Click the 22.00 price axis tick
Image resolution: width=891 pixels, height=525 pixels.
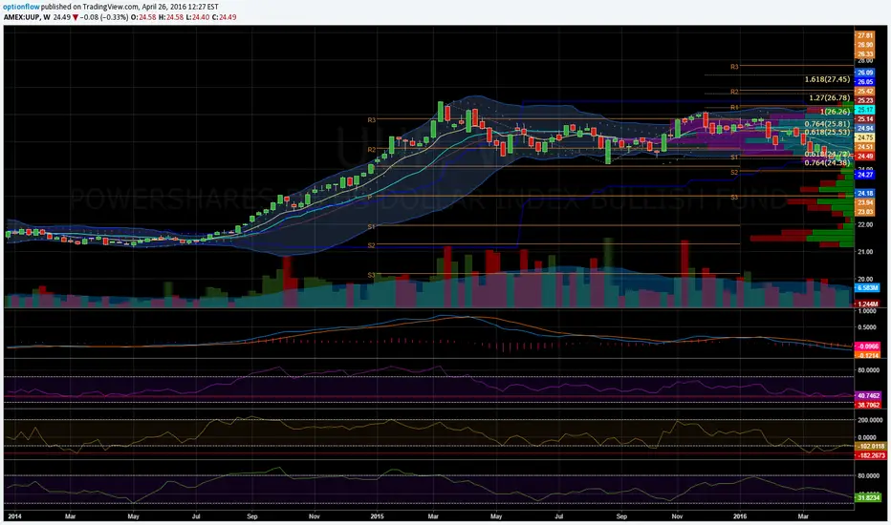click(865, 224)
